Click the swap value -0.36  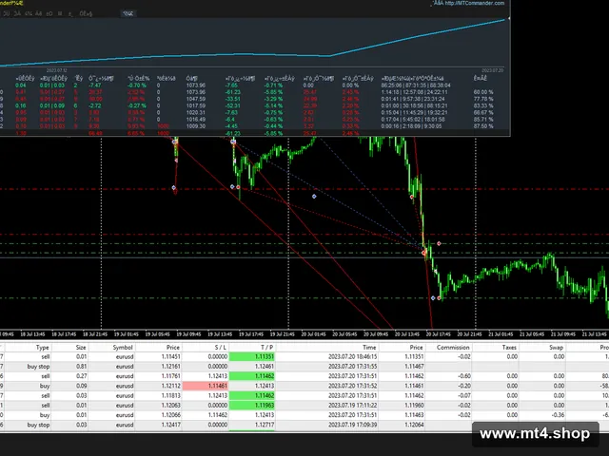click(558, 415)
